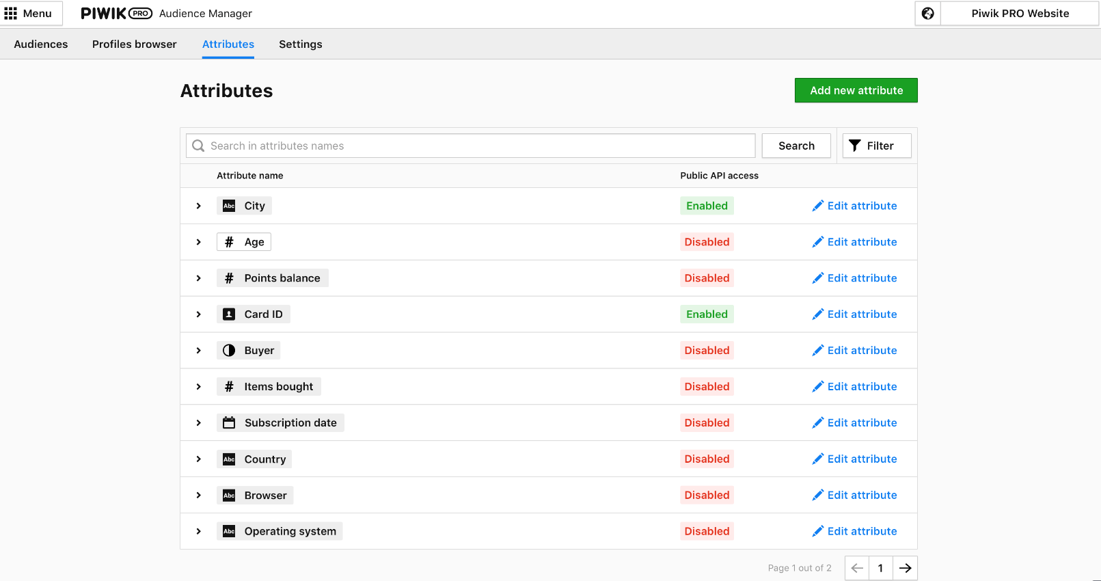Go to the next page arrow
The image size is (1101, 581).
[905, 568]
